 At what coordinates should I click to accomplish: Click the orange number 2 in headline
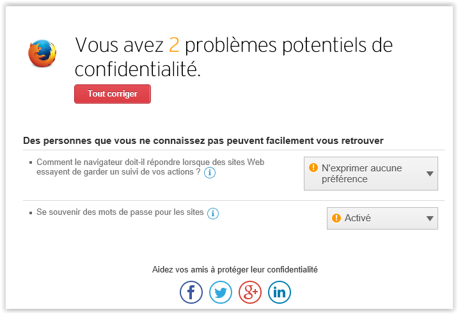pos(174,45)
